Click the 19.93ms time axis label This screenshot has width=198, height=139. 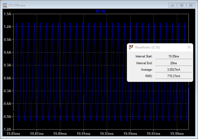[x=107, y=134]
